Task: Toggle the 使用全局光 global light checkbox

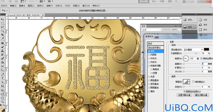Action: tap(202, 59)
